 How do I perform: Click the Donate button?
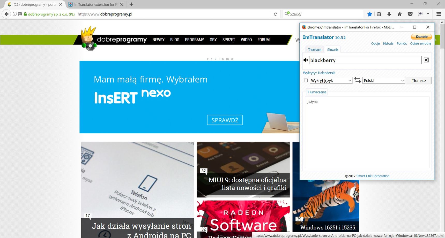tap(421, 37)
